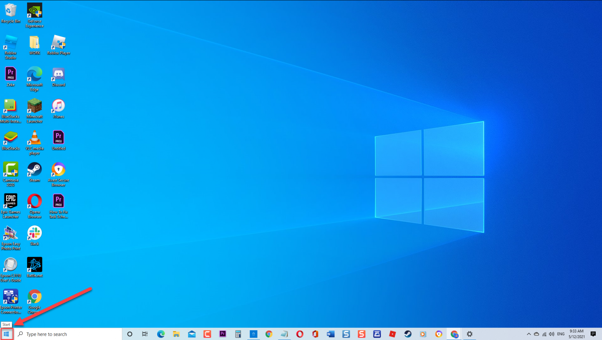The height and width of the screenshot is (340, 602).
Task: Select the Battle.net desktop icon
Action: coord(34,267)
